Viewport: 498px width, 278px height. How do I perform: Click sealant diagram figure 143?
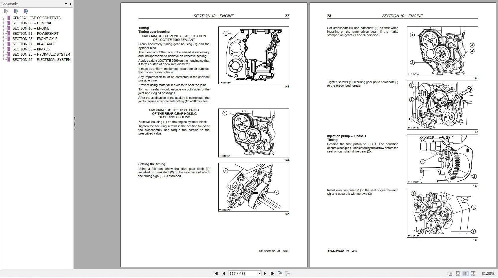pyautogui.click(x=254, y=55)
